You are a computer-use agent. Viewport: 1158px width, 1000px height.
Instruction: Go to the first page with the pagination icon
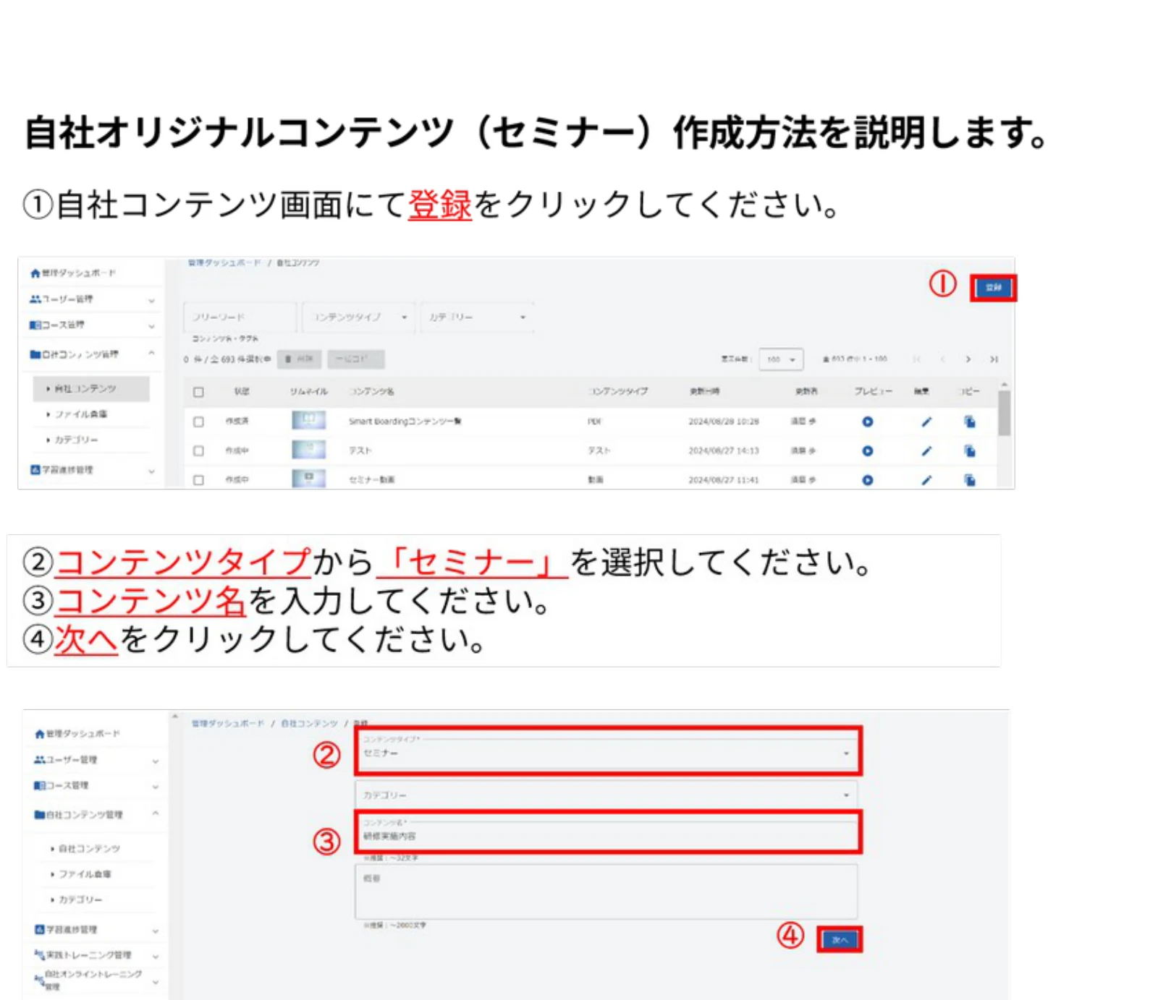[917, 359]
